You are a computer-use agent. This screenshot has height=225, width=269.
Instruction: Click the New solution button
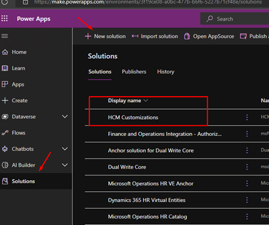(x=105, y=36)
